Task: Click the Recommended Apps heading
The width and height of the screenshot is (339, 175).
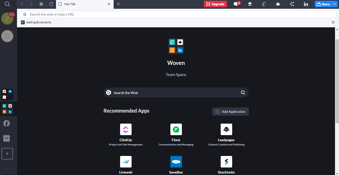Action: click(126, 111)
